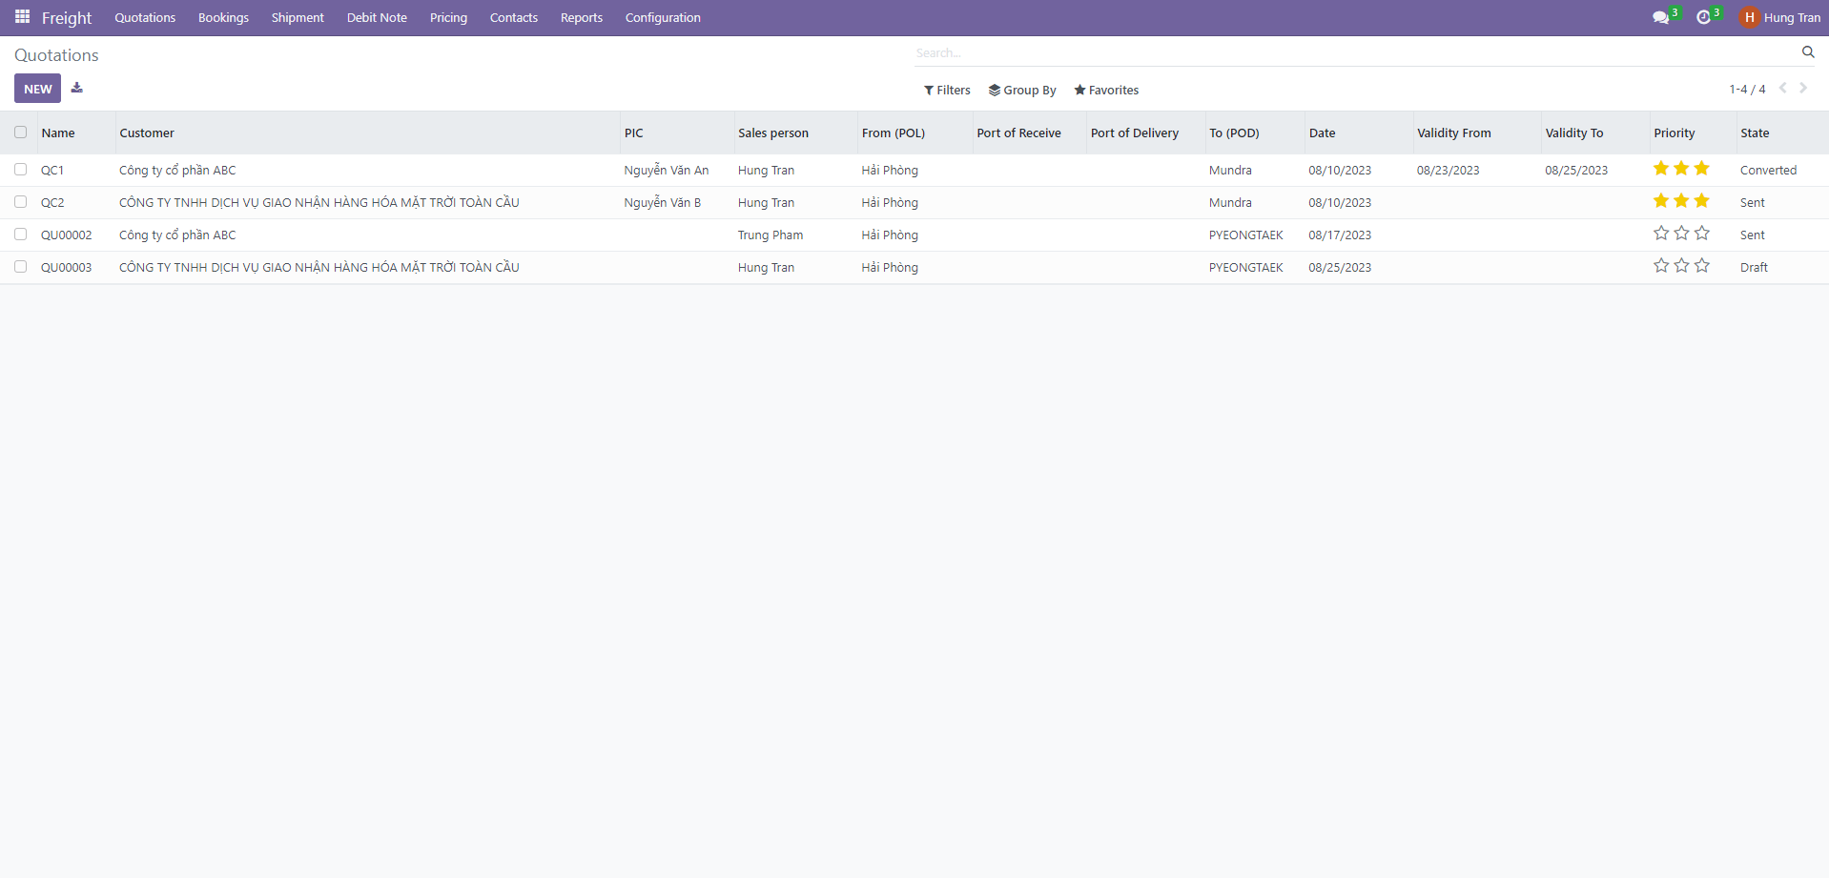
Task: Check the QU00003 row checkbox
Action: click(x=21, y=267)
